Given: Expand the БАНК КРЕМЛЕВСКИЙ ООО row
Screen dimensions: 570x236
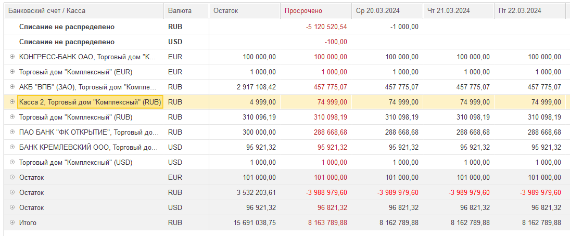Looking at the screenshot, I should [12, 147].
